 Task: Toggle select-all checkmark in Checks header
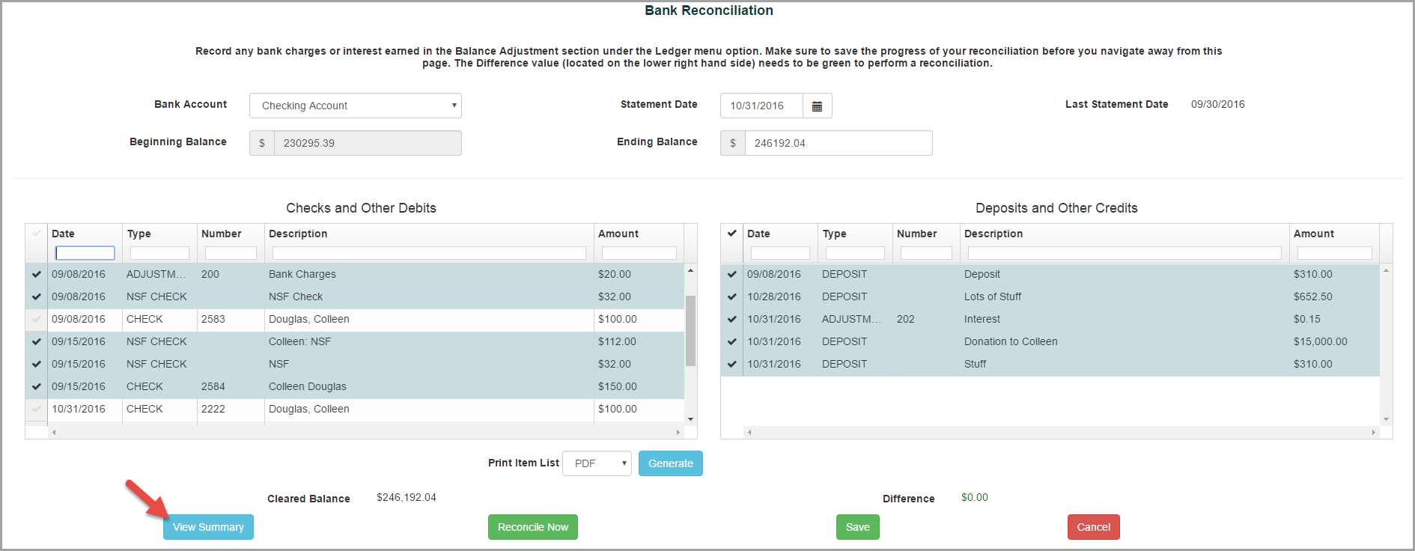click(x=36, y=234)
